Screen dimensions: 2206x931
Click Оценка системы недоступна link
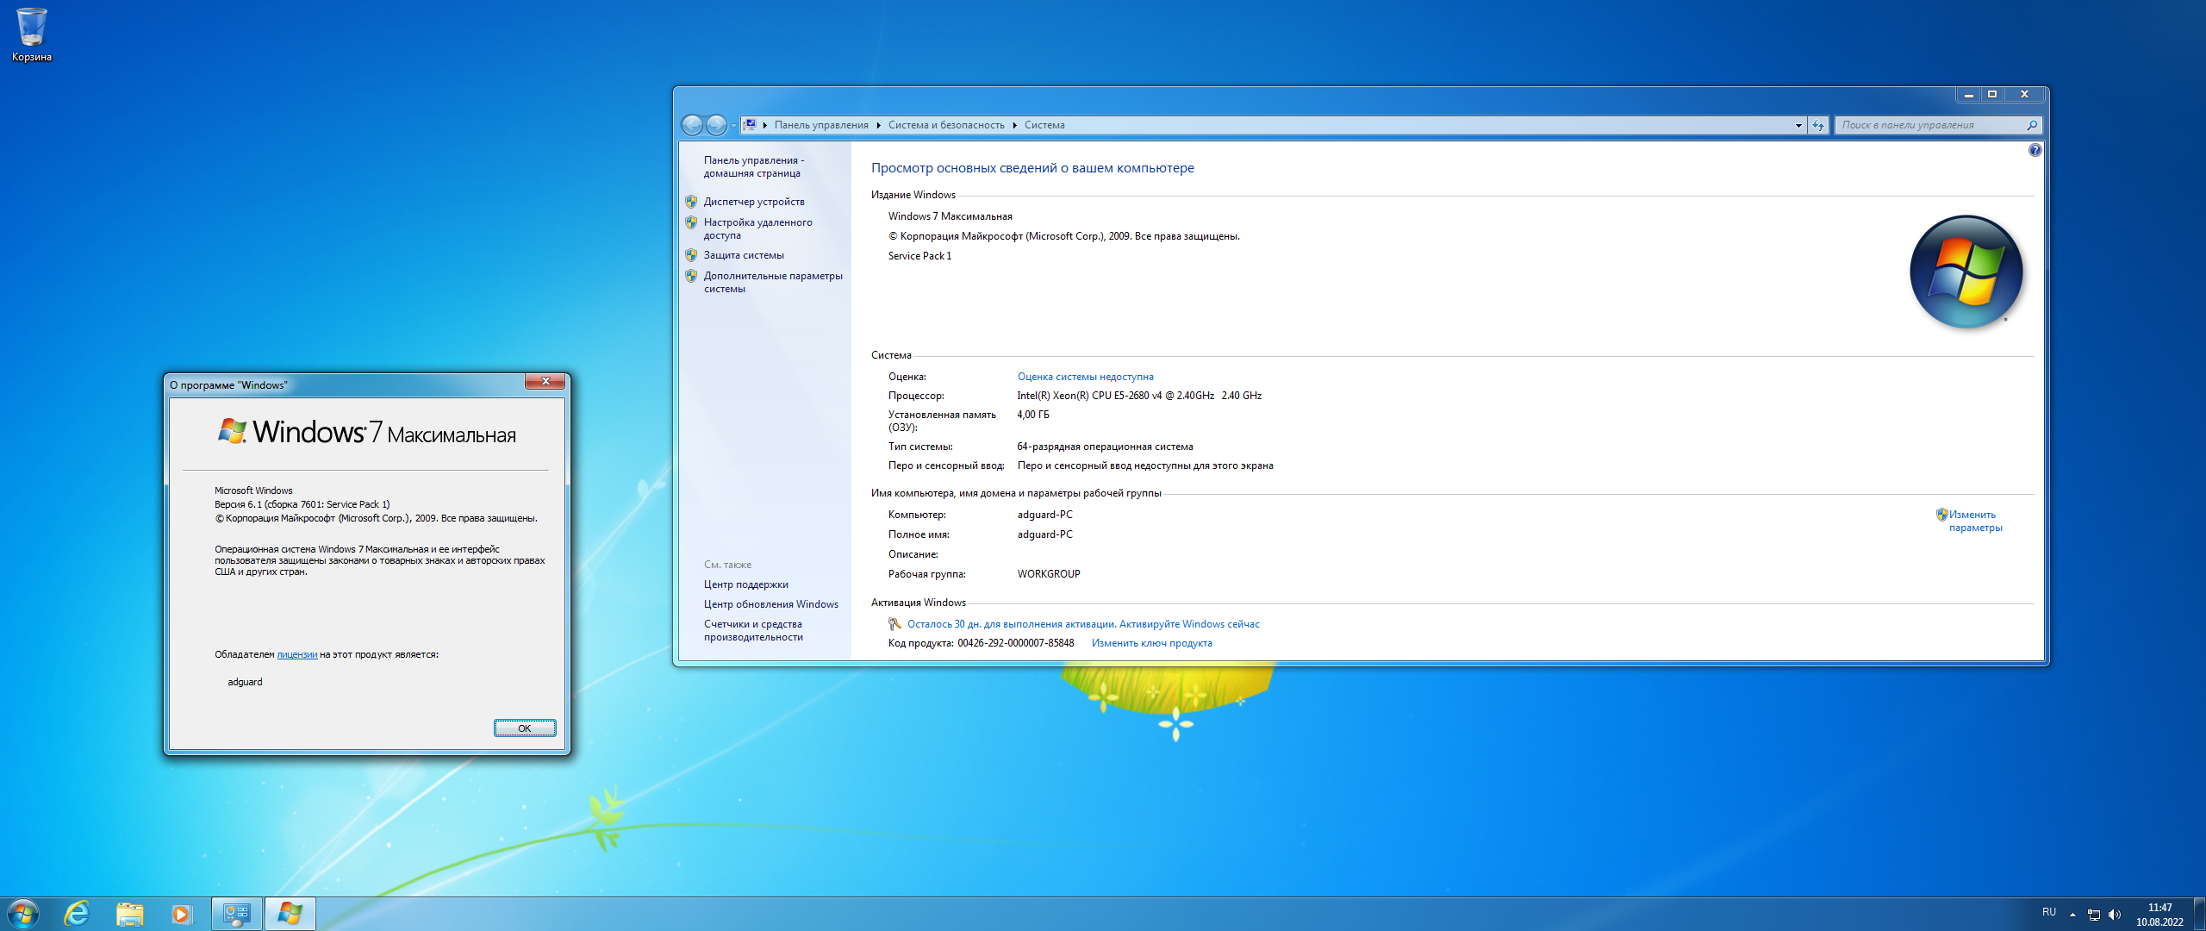click(1085, 377)
